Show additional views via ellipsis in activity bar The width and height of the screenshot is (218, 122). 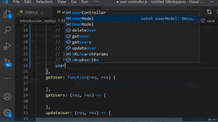click(7, 78)
